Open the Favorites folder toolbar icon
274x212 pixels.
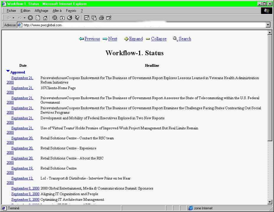pyautogui.click(x=62, y=18)
